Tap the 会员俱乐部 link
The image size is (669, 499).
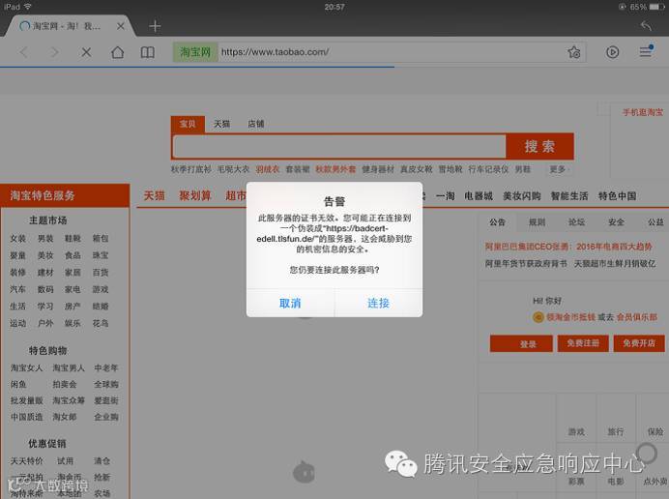coord(636,317)
